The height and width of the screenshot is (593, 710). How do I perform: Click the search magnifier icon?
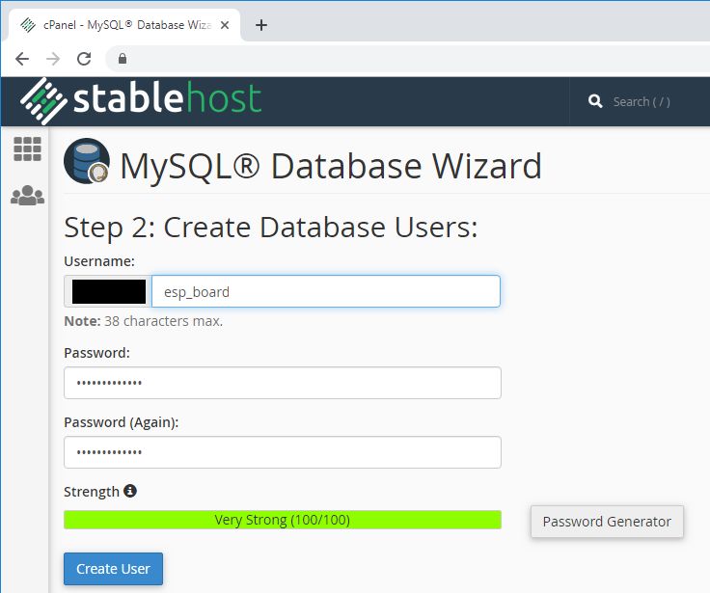595,101
